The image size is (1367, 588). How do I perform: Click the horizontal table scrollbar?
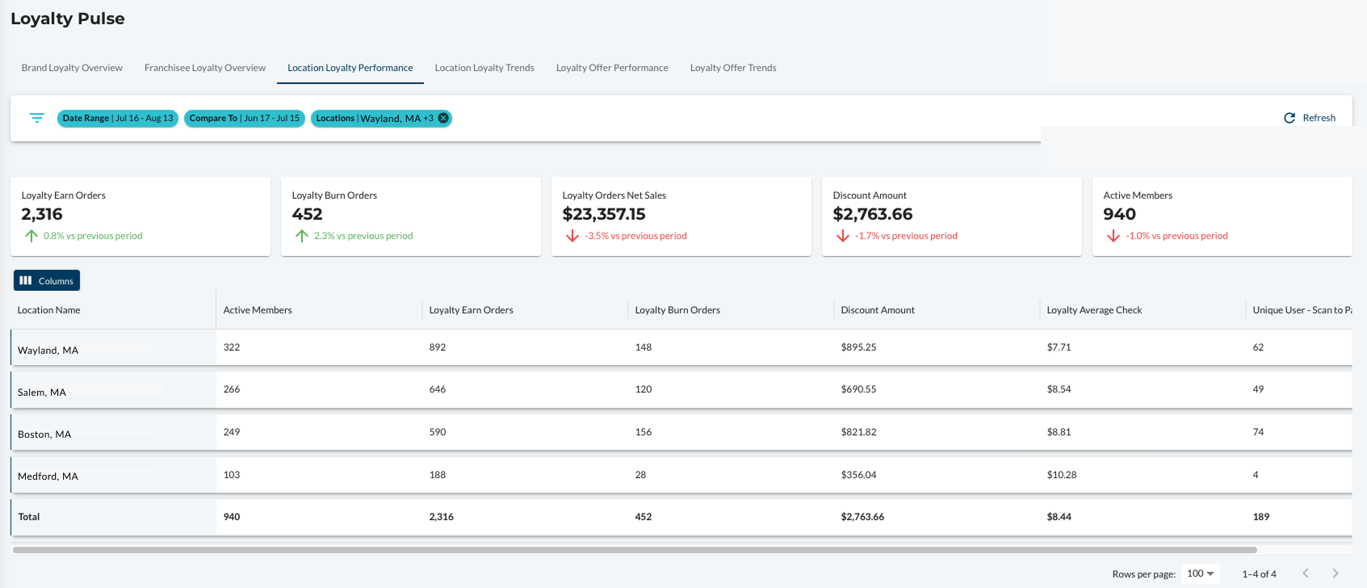click(635, 550)
